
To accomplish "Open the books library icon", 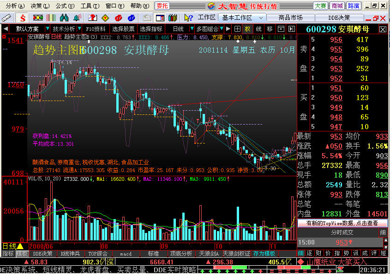I will click(x=173, y=18).
